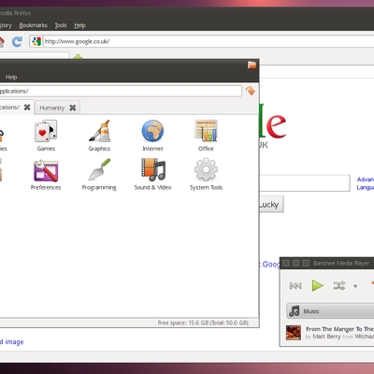Click free space status text in file manager
The image size is (374, 374).
pos(203,323)
